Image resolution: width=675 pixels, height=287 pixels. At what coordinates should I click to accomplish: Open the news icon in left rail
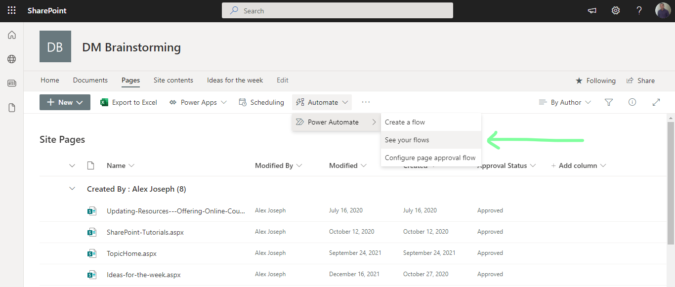point(11,83)
